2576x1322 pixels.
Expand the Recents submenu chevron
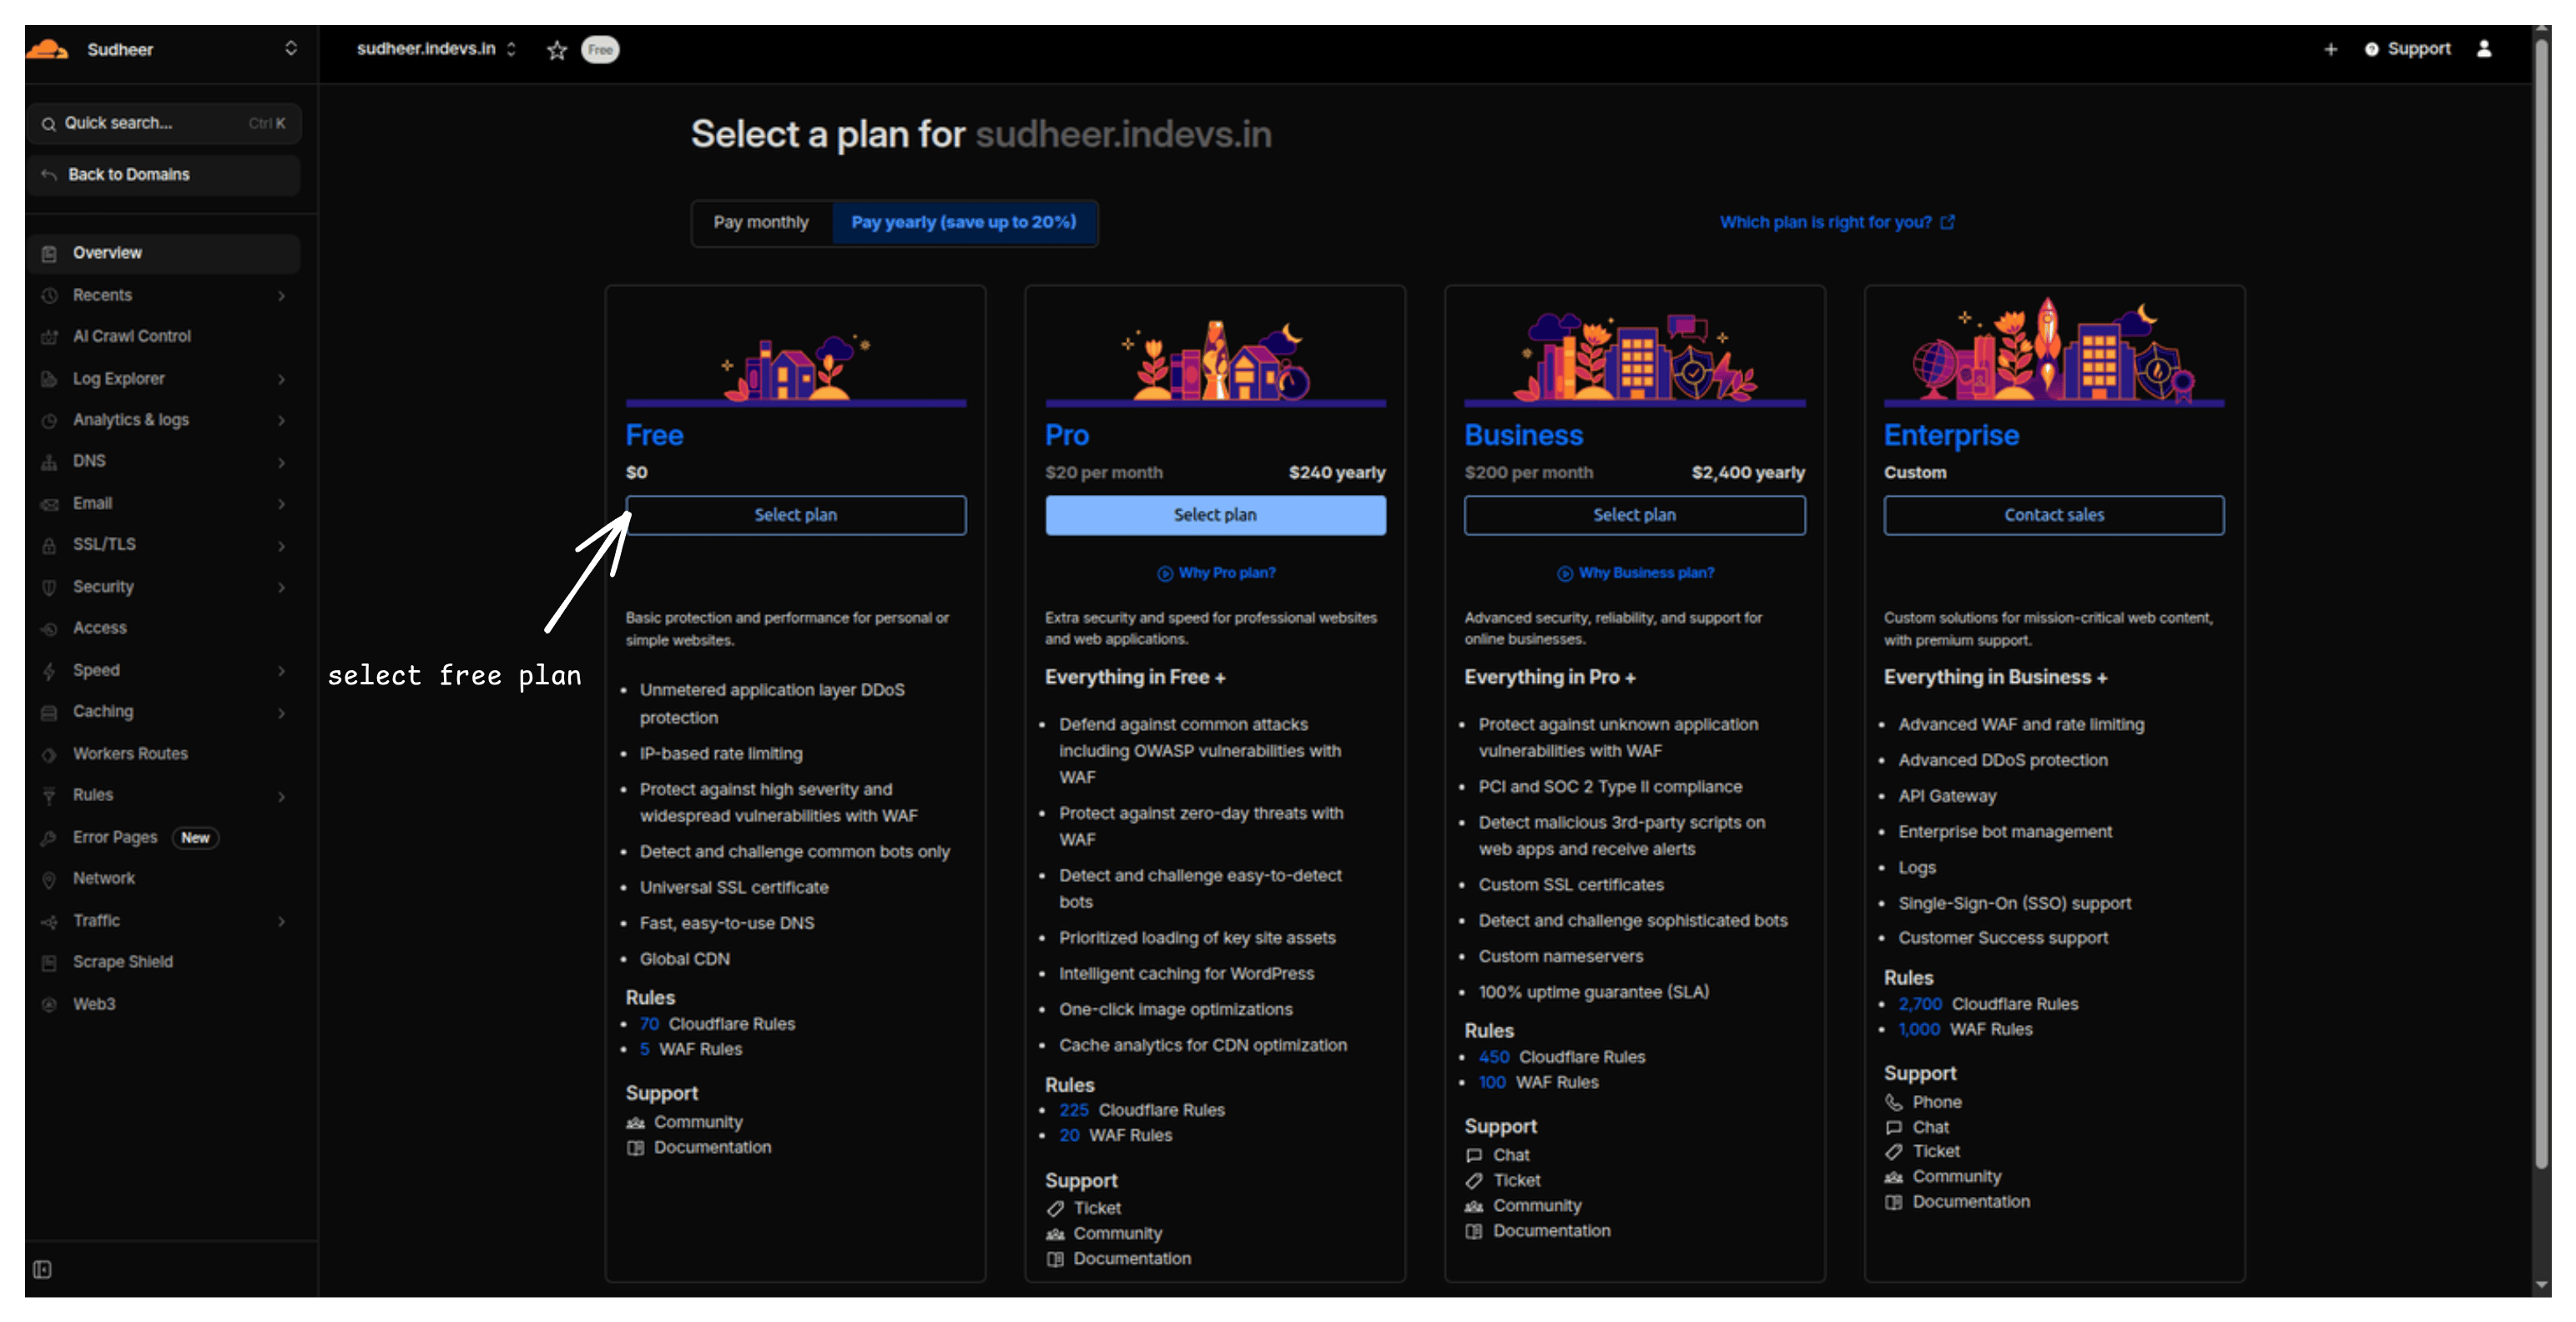pos(282,296)
